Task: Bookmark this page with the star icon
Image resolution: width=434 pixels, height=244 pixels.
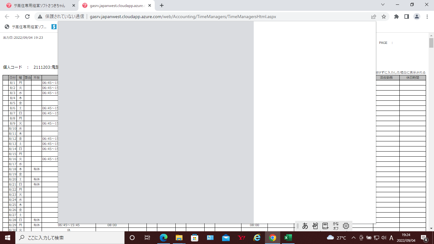Action: point(384,17)
